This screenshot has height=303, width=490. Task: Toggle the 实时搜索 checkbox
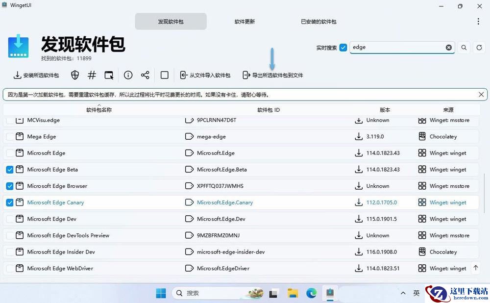[343, 48]
